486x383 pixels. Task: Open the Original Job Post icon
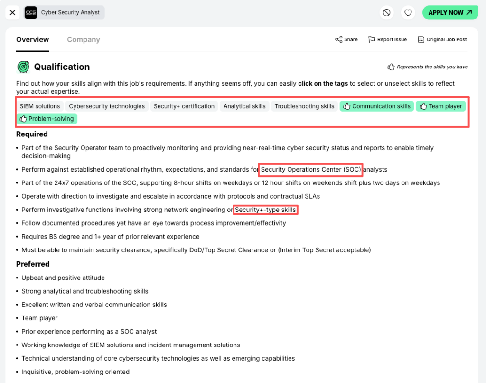[442, 39]
